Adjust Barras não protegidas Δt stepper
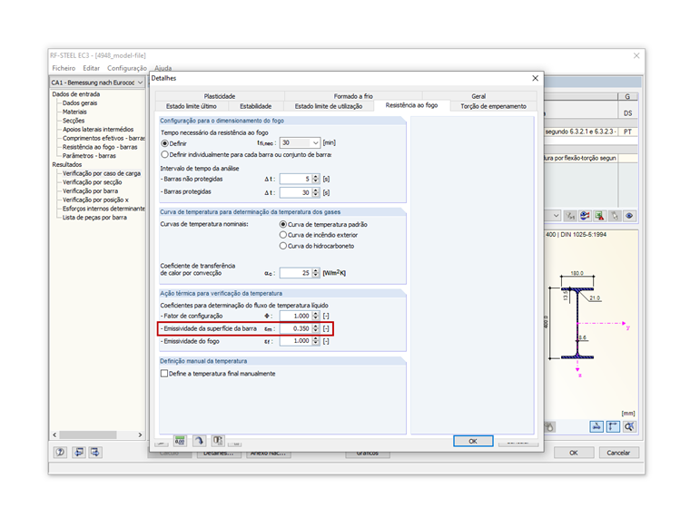The width and height of the screenshot is (690, 517). (x=316, y=179)
